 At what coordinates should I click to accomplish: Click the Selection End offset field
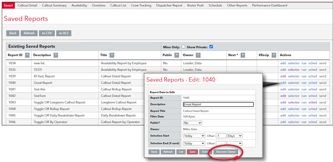221,143
